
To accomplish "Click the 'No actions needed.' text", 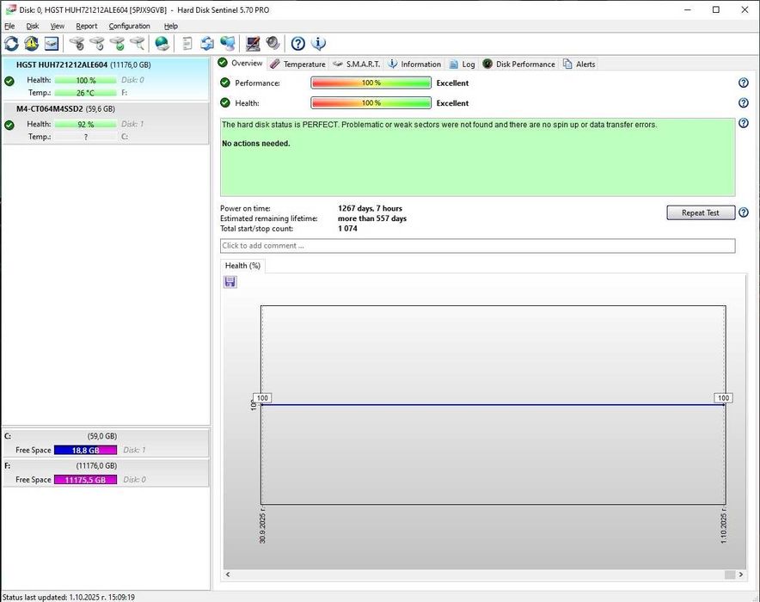I will 256,144.
